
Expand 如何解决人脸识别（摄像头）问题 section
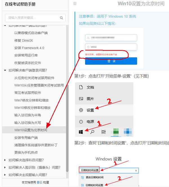point(5,168)
